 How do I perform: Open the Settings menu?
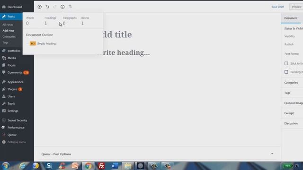(13, 111)
